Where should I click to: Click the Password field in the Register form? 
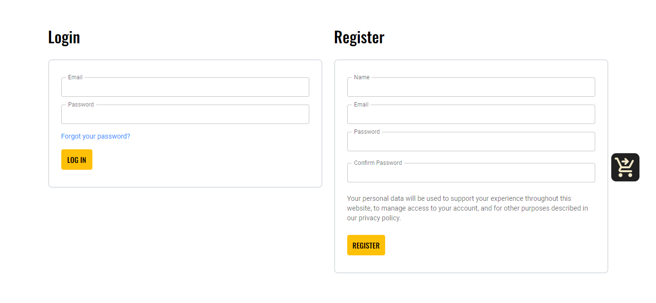pyautogui.click(x=471, y=142)
